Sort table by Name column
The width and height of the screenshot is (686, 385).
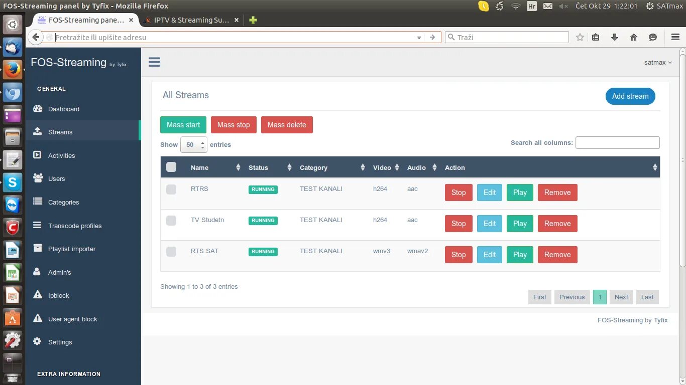tap(214, 167)
